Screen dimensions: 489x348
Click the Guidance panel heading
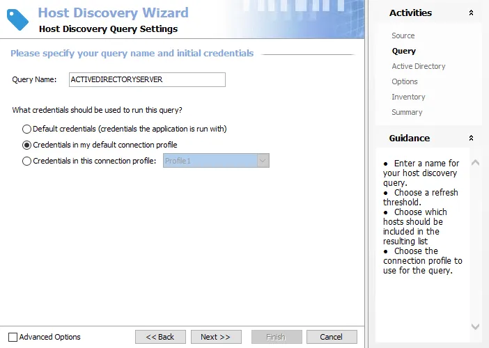point(409,138)
